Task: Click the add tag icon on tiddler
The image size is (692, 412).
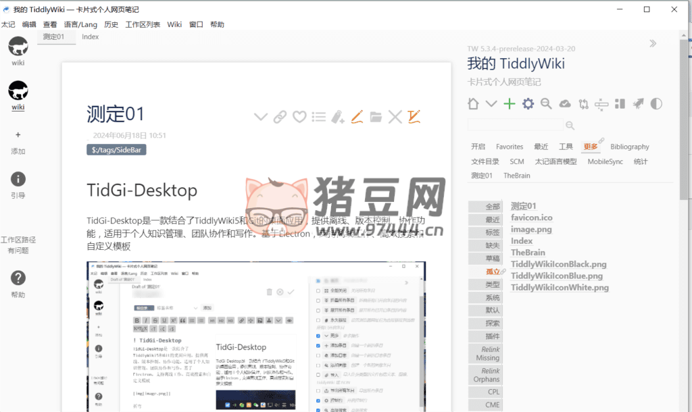Action: [x=339, y=117]
